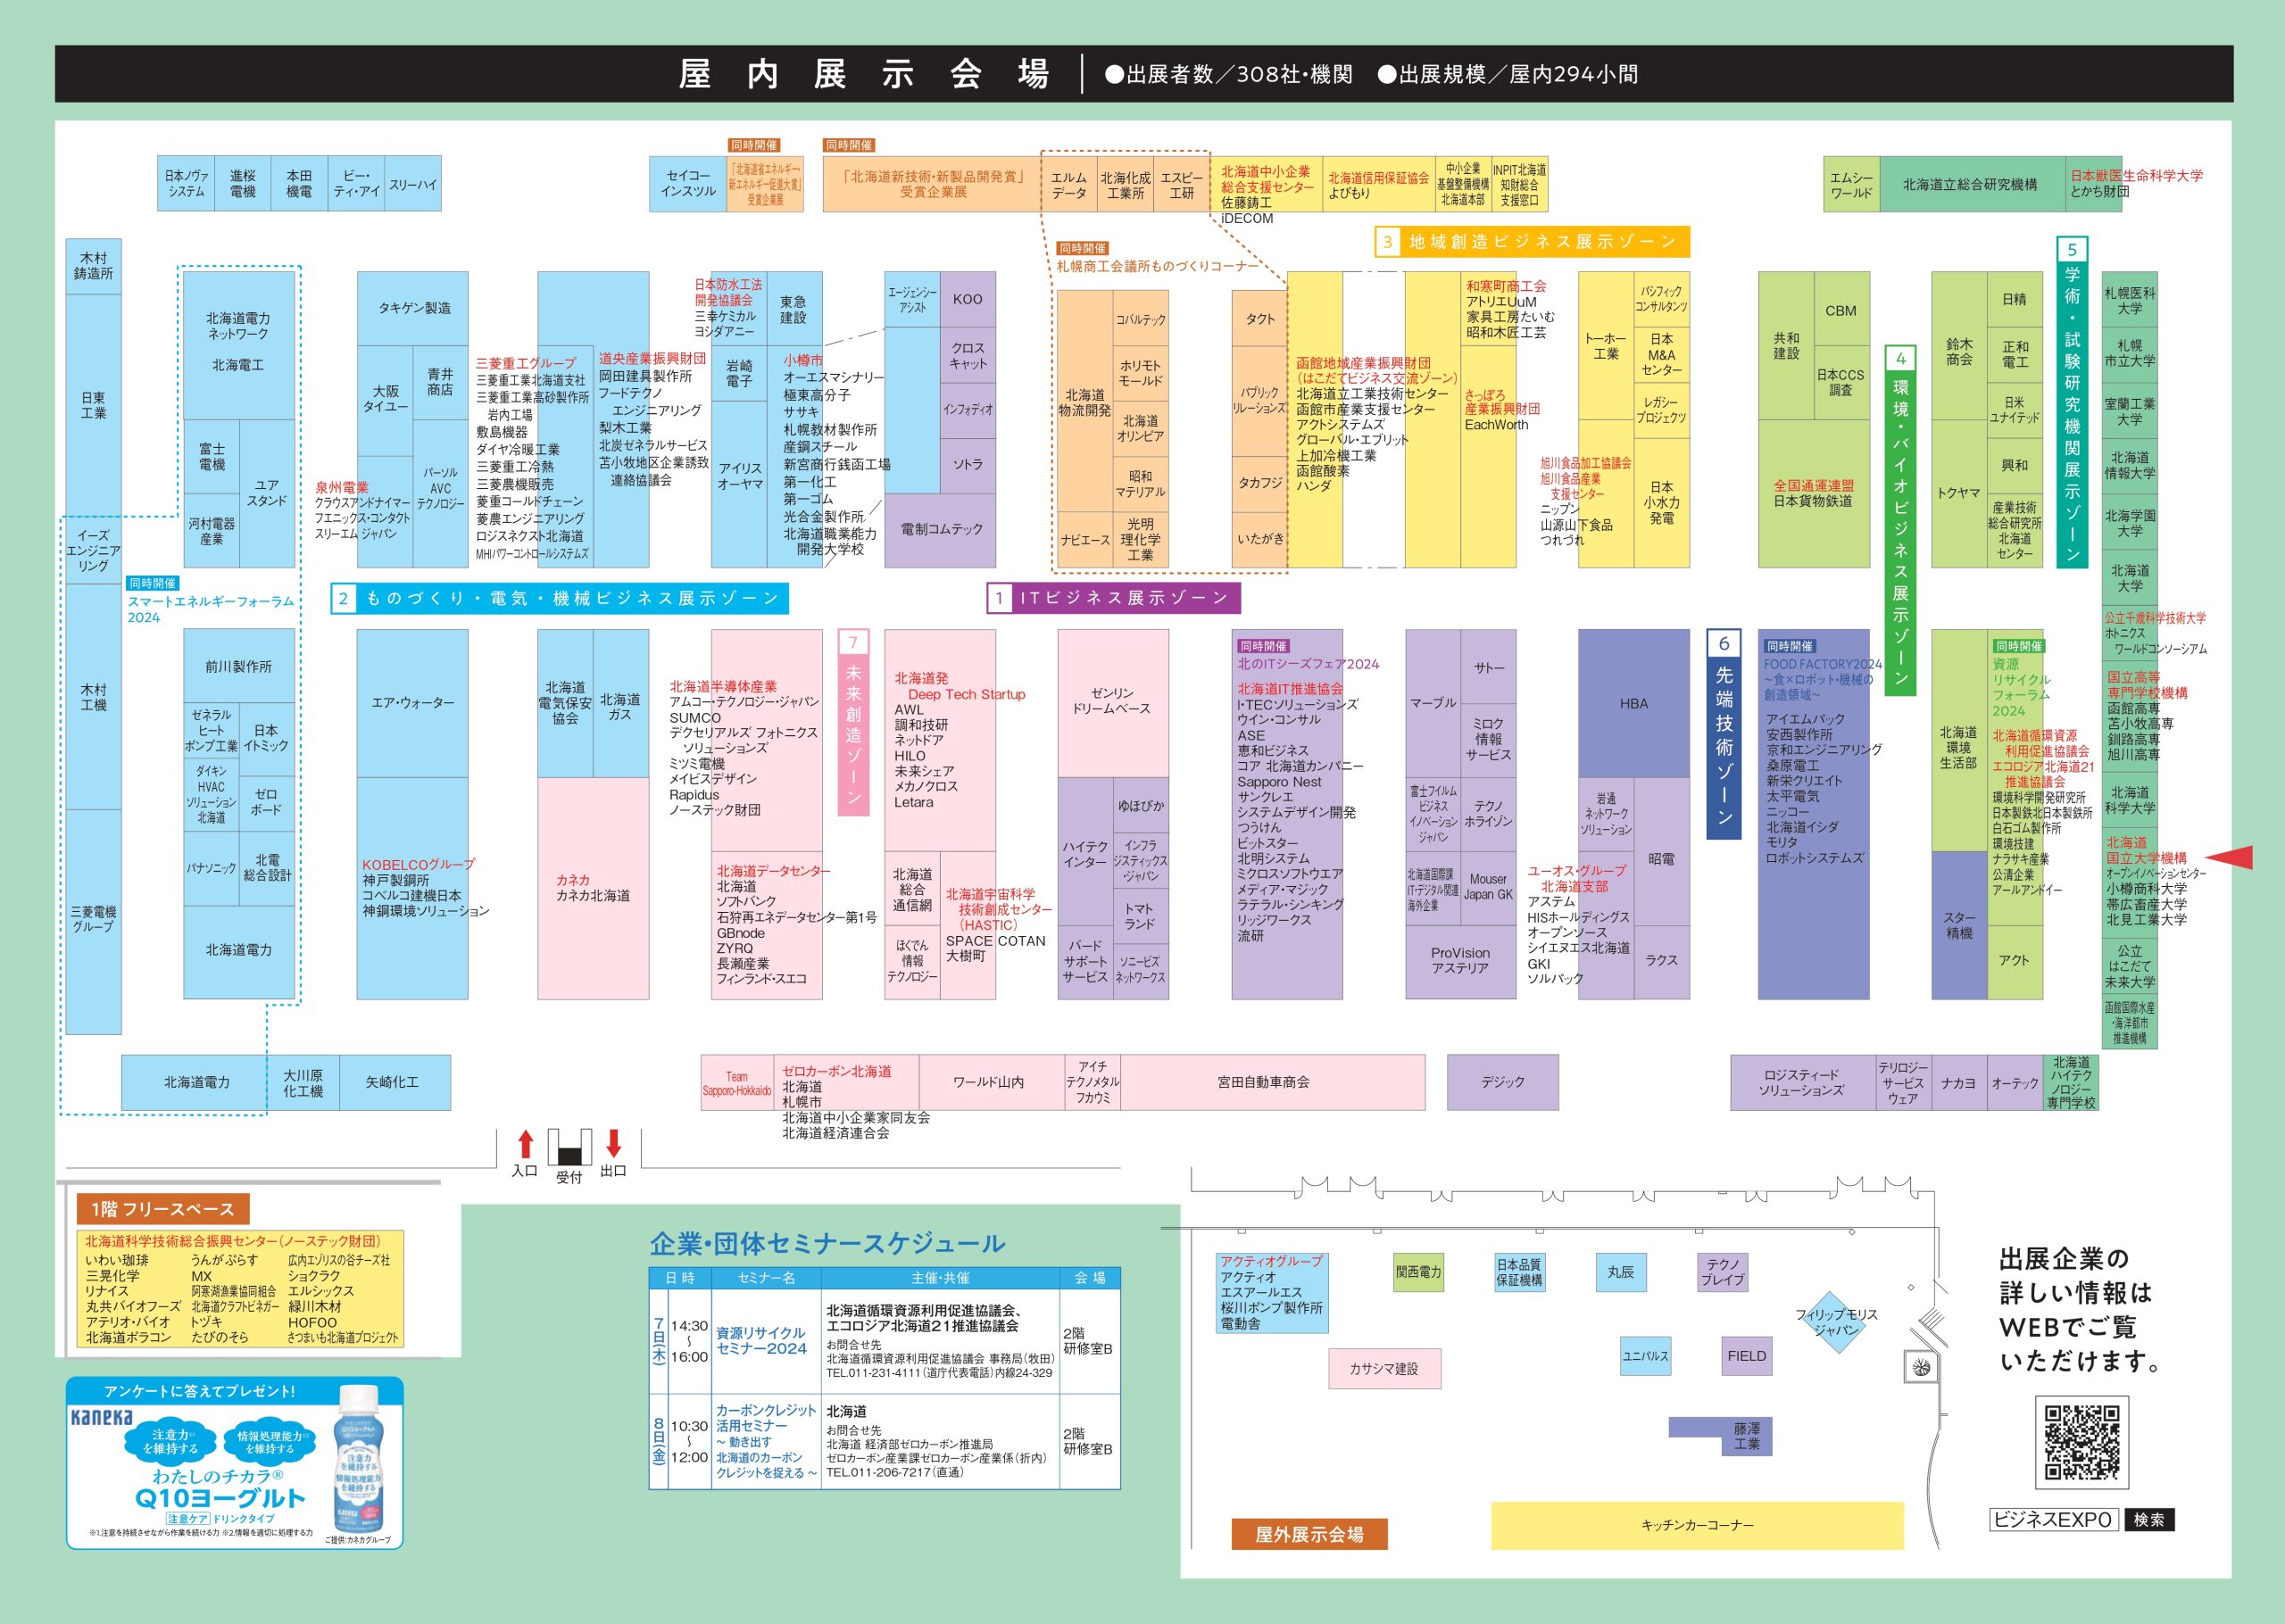Click the エア・ウォーター booth

[x=412, y=703]
